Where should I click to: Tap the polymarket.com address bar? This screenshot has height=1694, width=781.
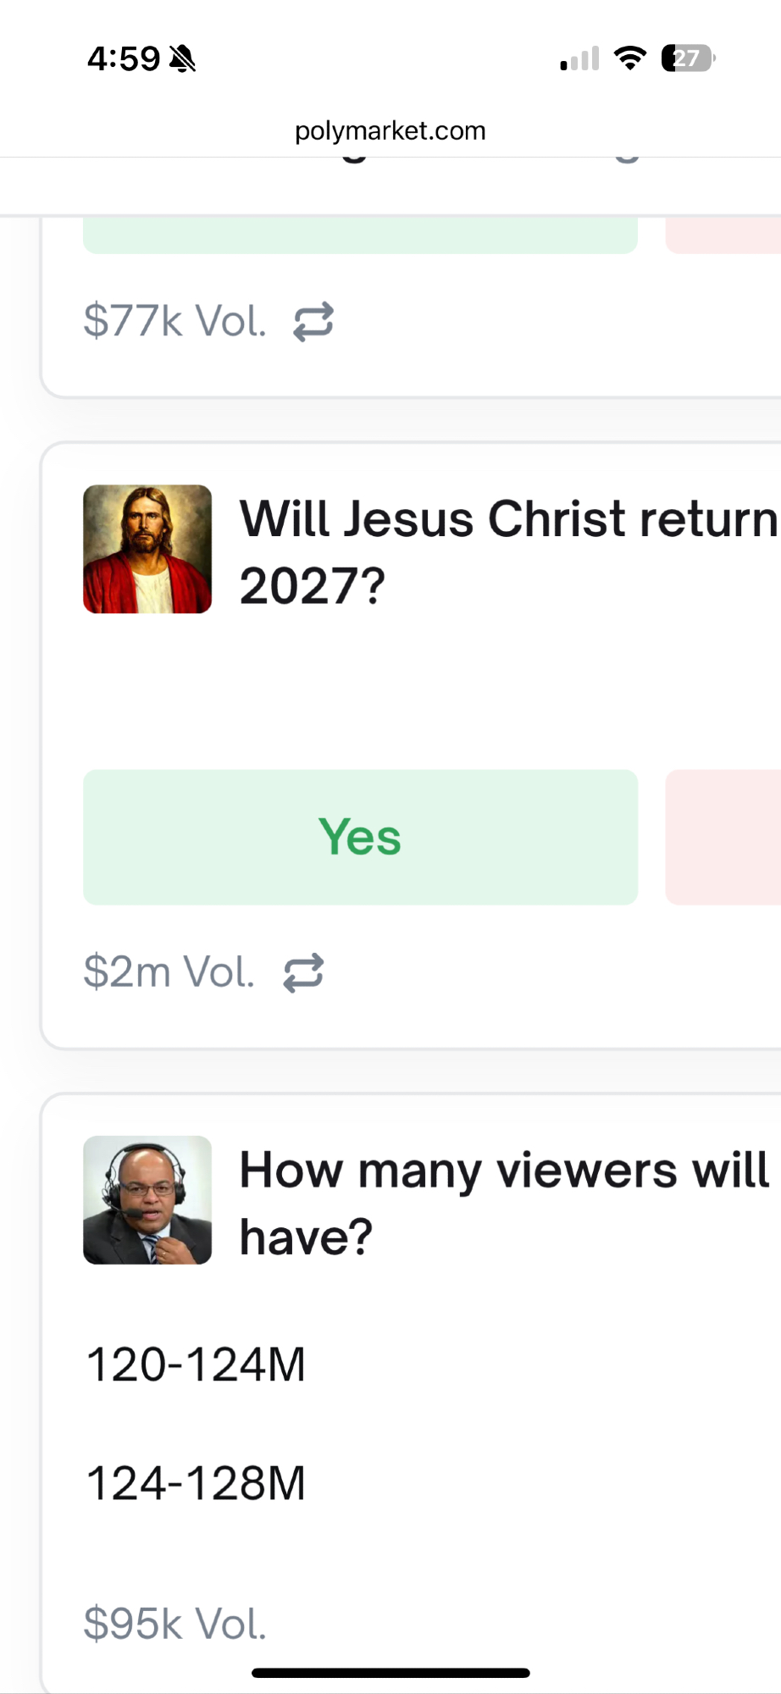pyautogui.click(x=390, y=130)
